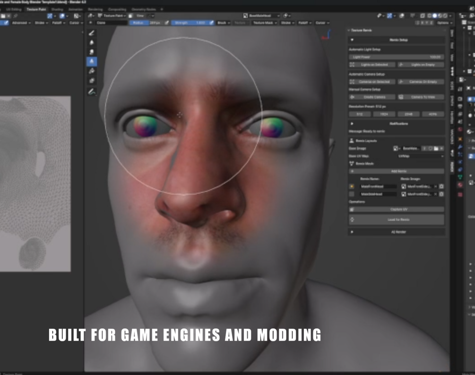Collapse the Texture Remix panel
The height and width of the screenshot is (375, 475).
(349, 30)
